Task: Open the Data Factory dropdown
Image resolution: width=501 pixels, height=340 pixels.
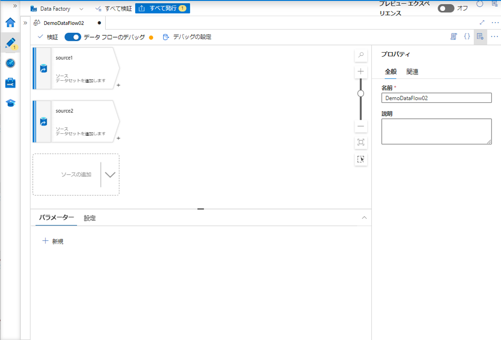Action: pos(57,8)
